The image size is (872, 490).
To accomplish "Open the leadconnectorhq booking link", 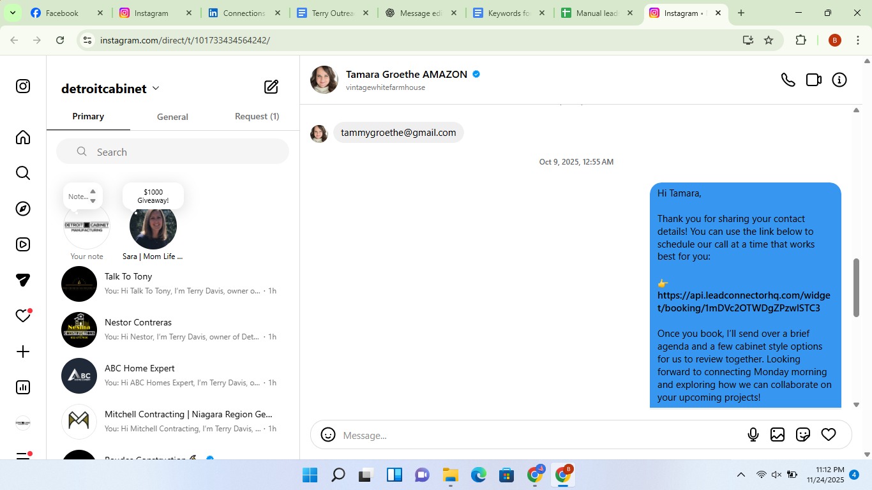I will 744,302.
